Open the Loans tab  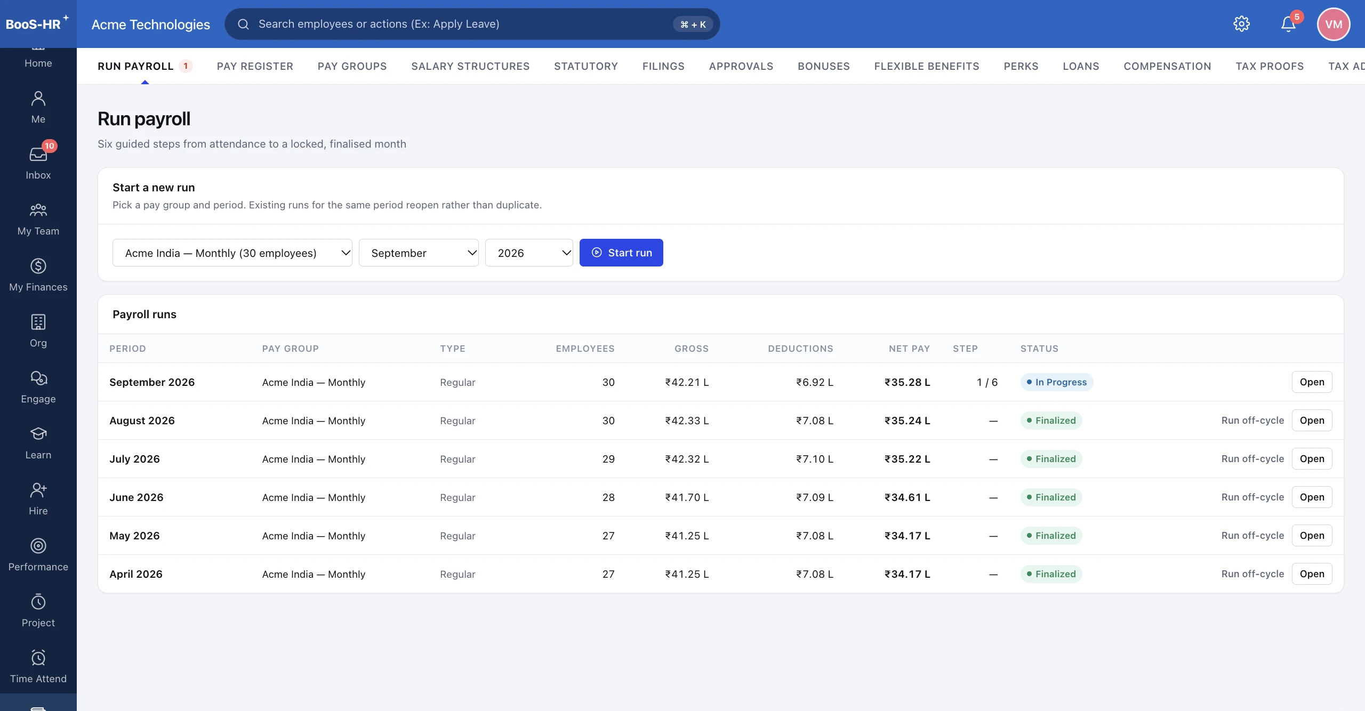1081,66
